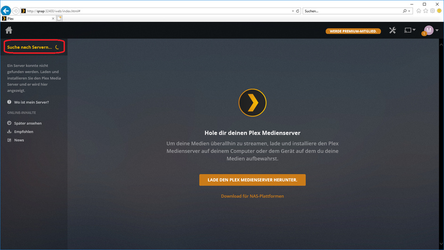Open News in sidebar
The width and height of the screenshot is (444, 250).
click(x=19, y=140)
